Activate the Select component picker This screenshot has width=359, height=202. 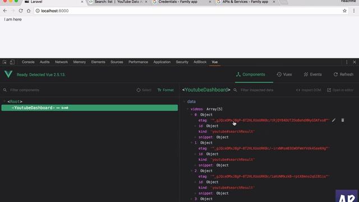click(144, 90)
